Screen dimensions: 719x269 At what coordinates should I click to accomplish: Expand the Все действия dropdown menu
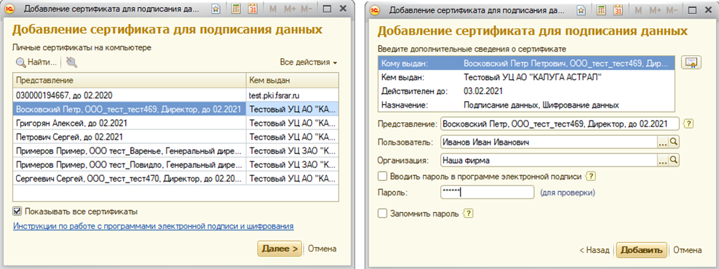[x=309, y=62]
